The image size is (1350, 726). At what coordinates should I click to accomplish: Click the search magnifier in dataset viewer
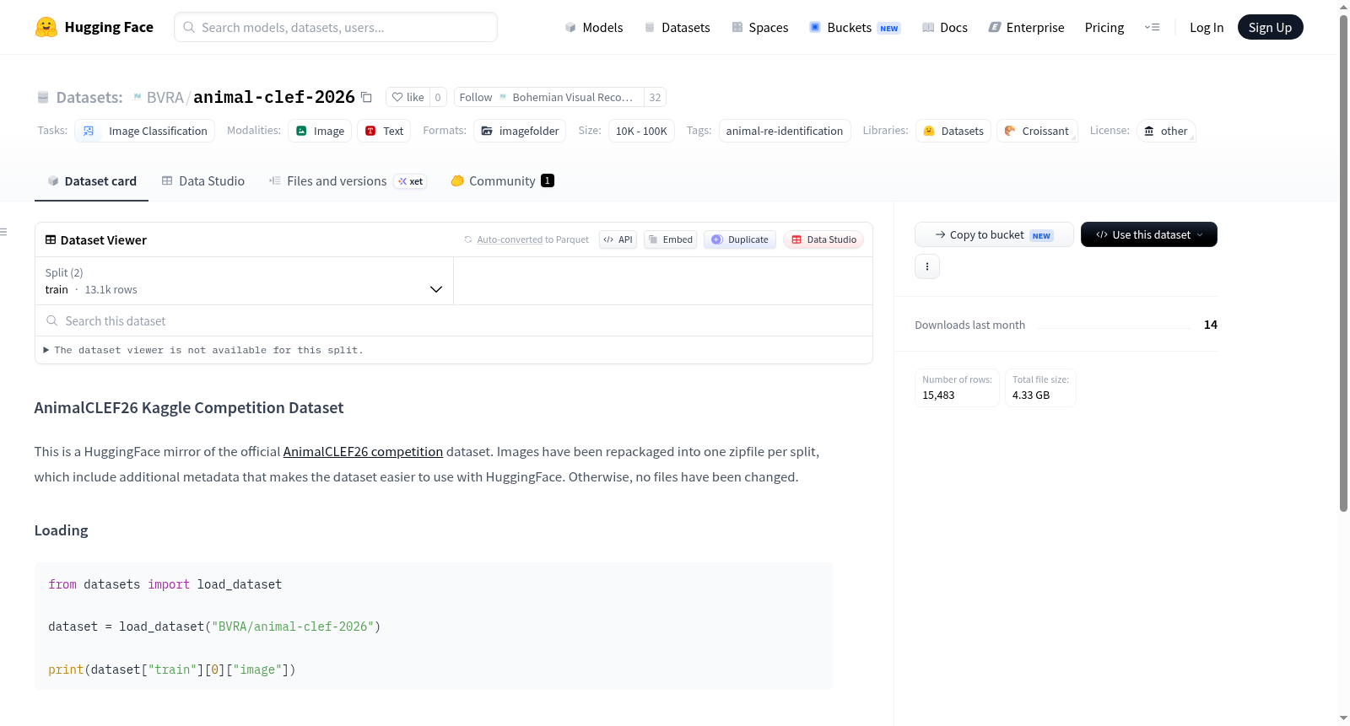(x=52, y=320)
